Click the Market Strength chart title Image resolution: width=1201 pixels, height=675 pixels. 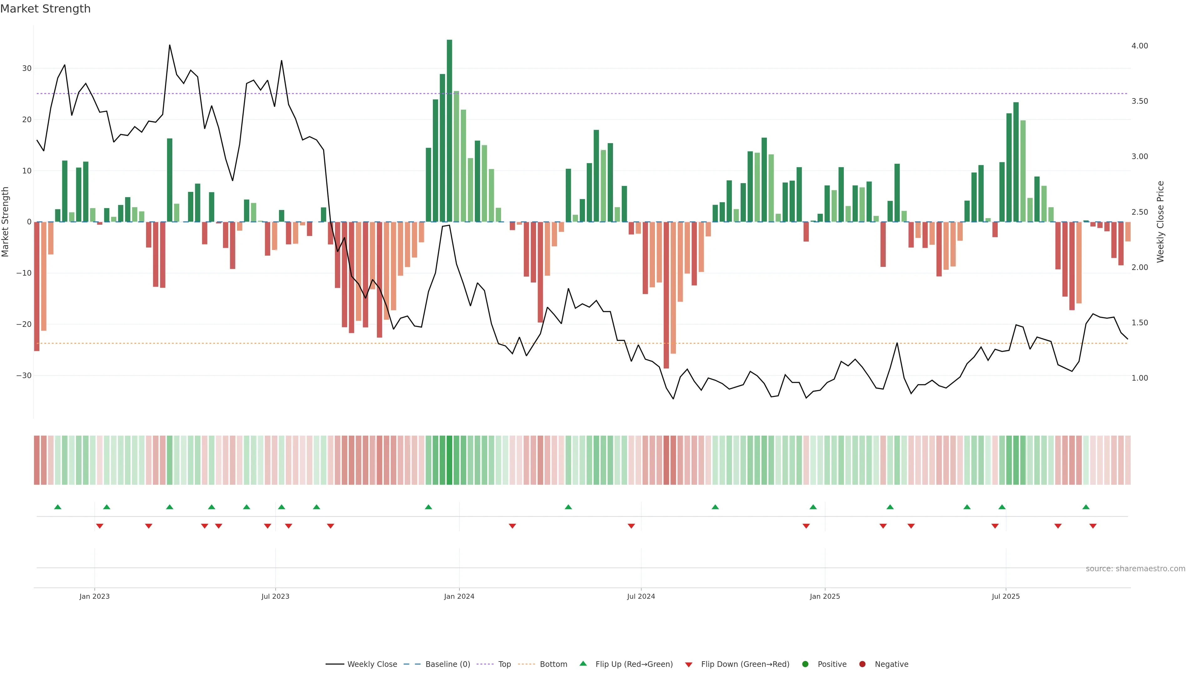(45, 9)
